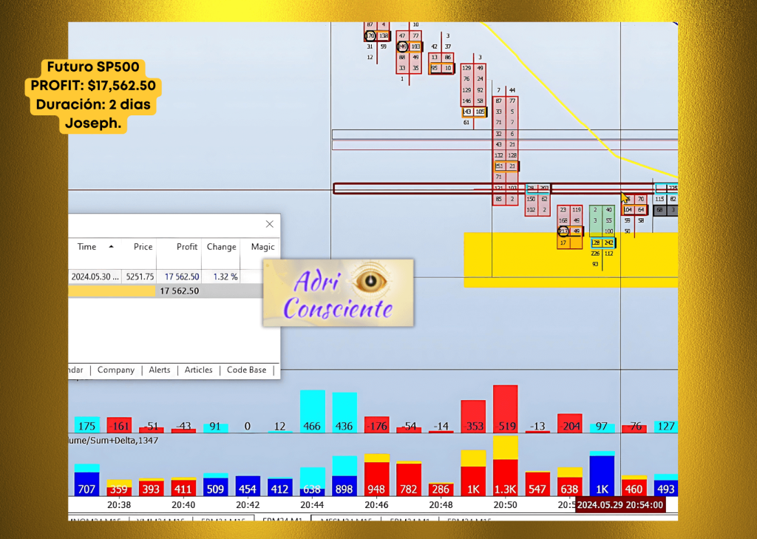Sort by the Change column header
Viewport: 757px width, 539px height.
221,247
